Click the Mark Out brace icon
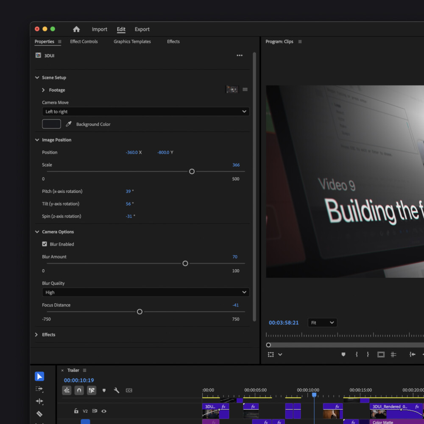 tap(368, 354)
